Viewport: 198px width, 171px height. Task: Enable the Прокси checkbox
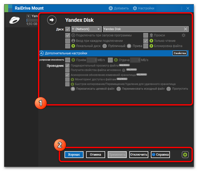click(146, 35)
